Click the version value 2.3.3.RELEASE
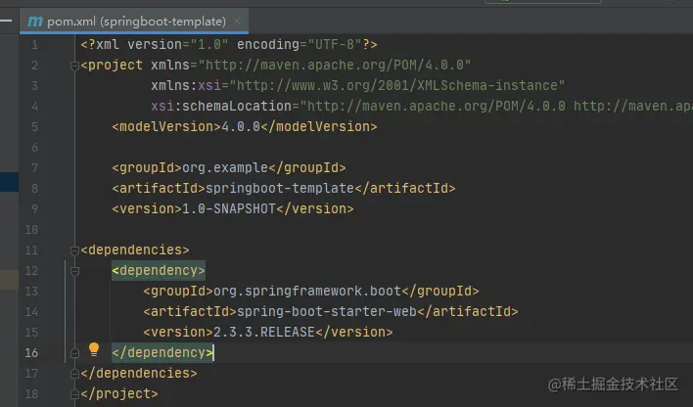Image resolution: width=693 pixels, height=407 pixels. tap(264, 332)
